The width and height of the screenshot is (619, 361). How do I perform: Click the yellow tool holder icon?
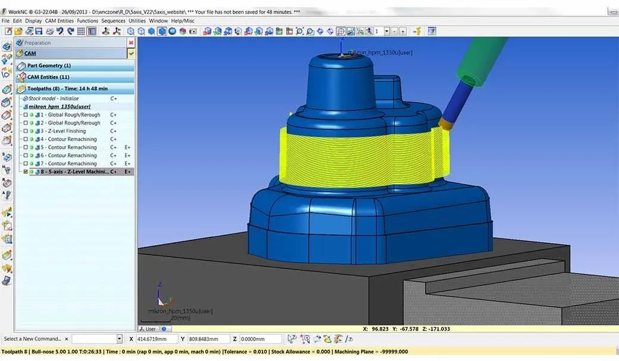pyautogui.click(x=418, y=31)
